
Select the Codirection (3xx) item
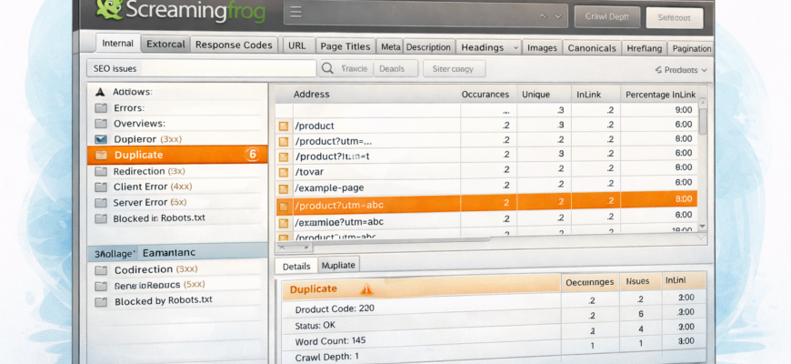pos(177,269)
